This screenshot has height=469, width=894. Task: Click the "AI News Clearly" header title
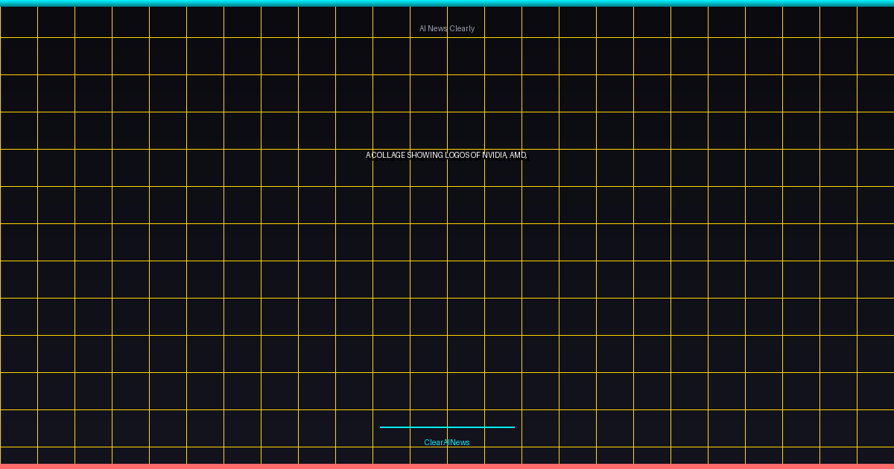click(x=447, y=28)
